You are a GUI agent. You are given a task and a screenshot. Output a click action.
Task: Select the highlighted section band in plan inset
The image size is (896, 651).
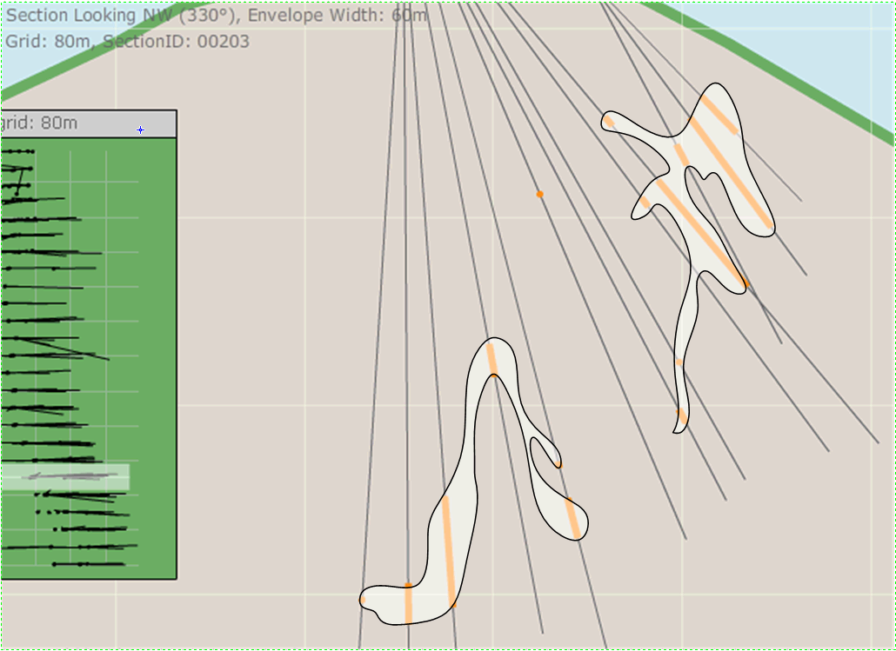click(x=65, y=476)
